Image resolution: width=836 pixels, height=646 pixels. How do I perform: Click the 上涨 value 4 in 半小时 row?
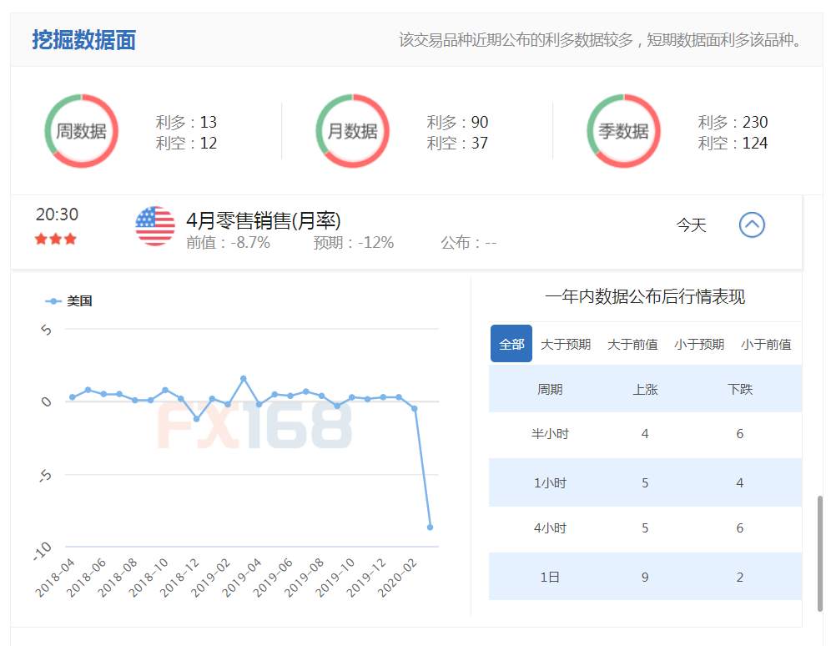(x=645, y=434)
